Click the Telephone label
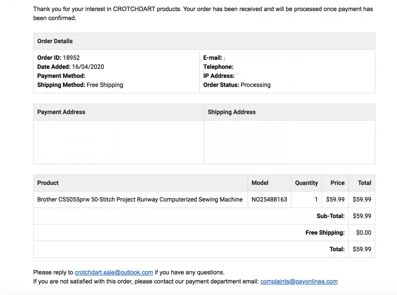 (218, 67)
